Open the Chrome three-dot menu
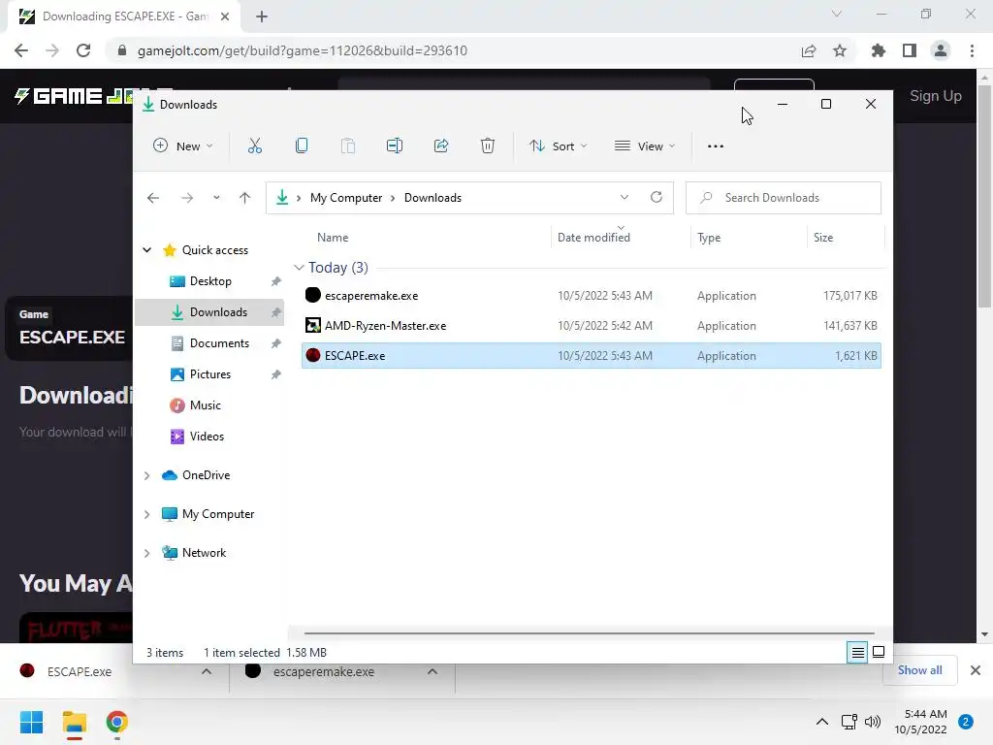This screenshot has height=745, width=993. click(972, 50)
